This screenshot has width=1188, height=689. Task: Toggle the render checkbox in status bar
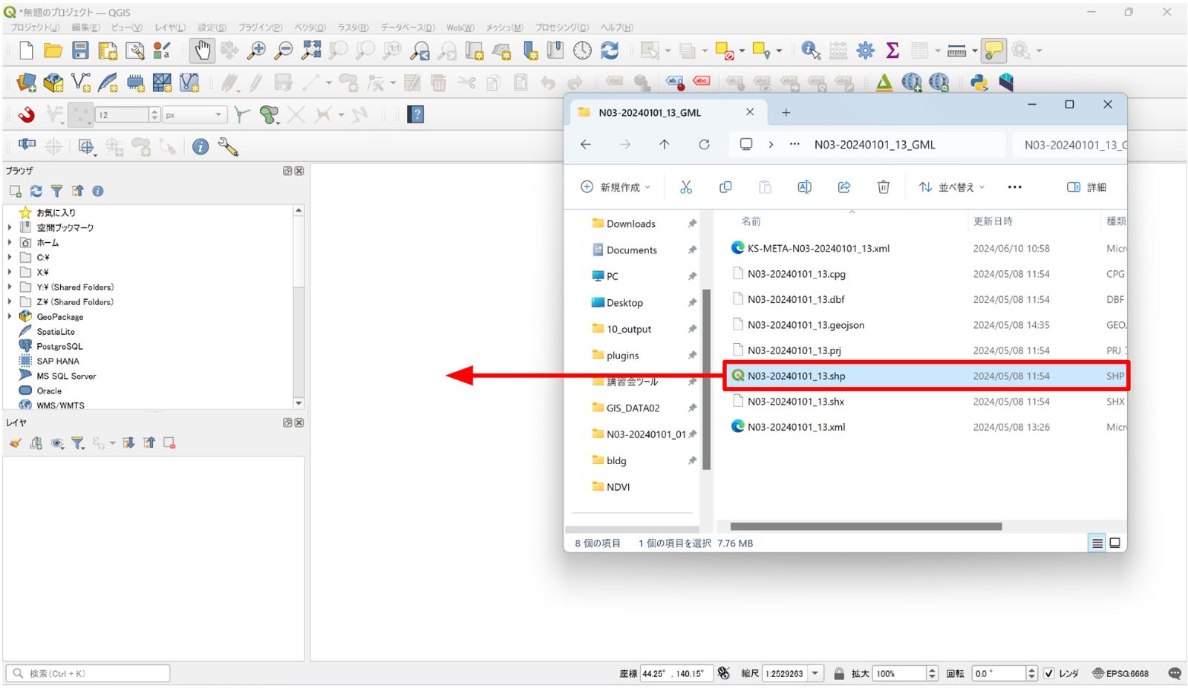click(1048, 673)
